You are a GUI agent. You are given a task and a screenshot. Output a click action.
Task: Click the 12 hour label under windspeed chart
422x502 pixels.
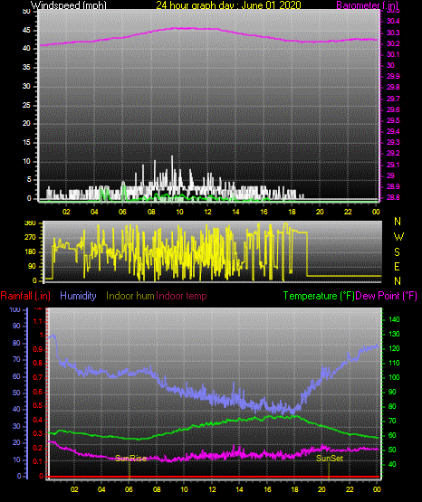point(207,212)
